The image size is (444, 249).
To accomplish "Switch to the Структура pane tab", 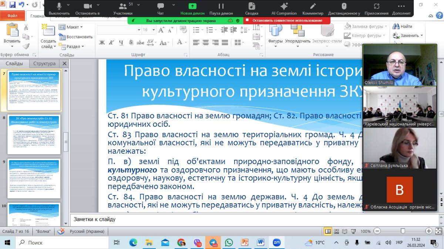I will pyautogui.click(x=44, y=63).
